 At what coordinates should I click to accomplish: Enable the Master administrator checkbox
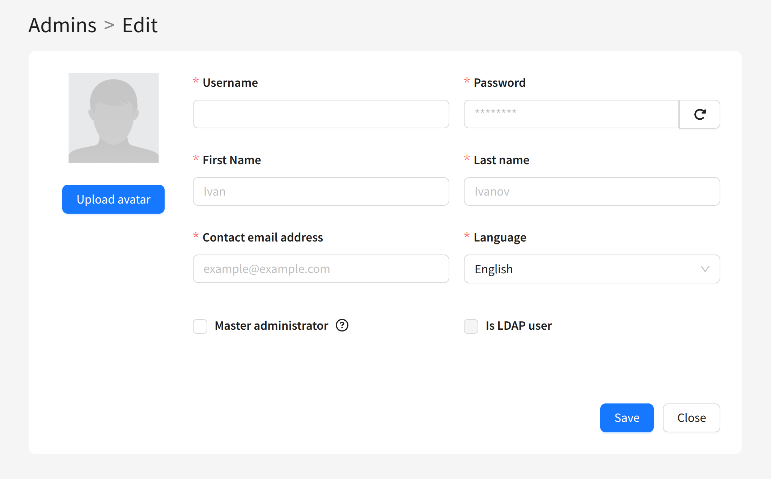click(200, 326)
